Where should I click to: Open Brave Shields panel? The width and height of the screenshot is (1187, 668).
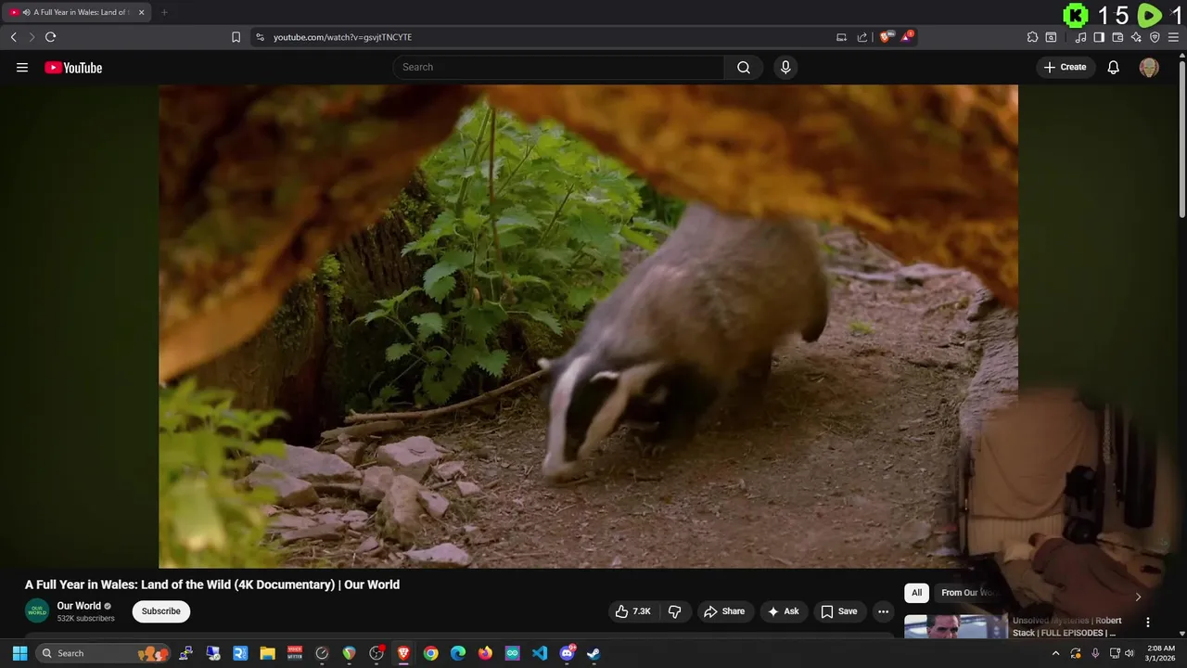tap(887, 37)
